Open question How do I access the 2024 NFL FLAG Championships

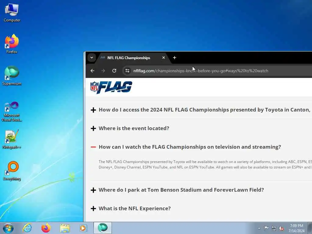(204, 110)
